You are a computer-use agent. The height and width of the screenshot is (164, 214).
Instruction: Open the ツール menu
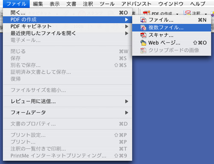107,4
